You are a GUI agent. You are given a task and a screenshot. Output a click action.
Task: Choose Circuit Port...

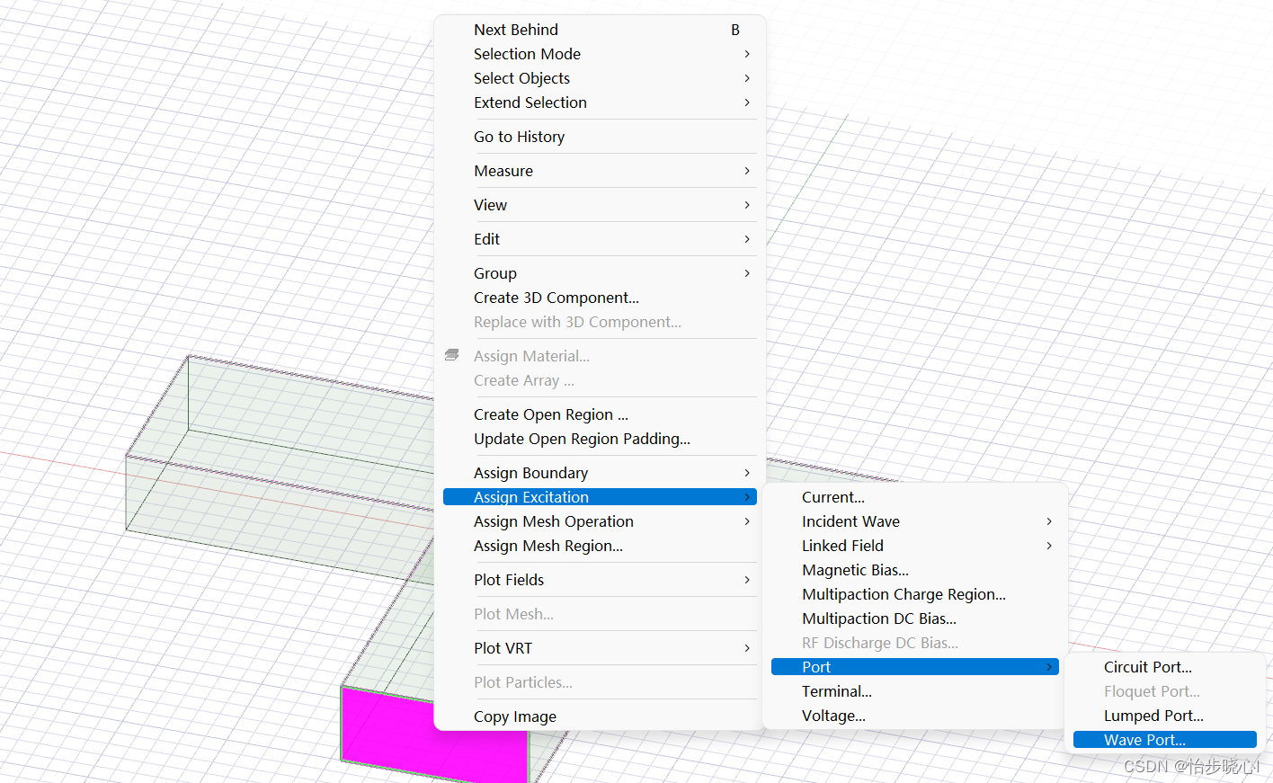[1165, 667]
